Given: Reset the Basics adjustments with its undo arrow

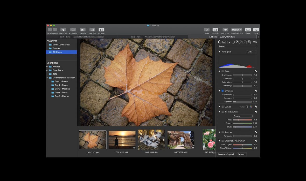Looking at the screenshot, I should [255, 71].
